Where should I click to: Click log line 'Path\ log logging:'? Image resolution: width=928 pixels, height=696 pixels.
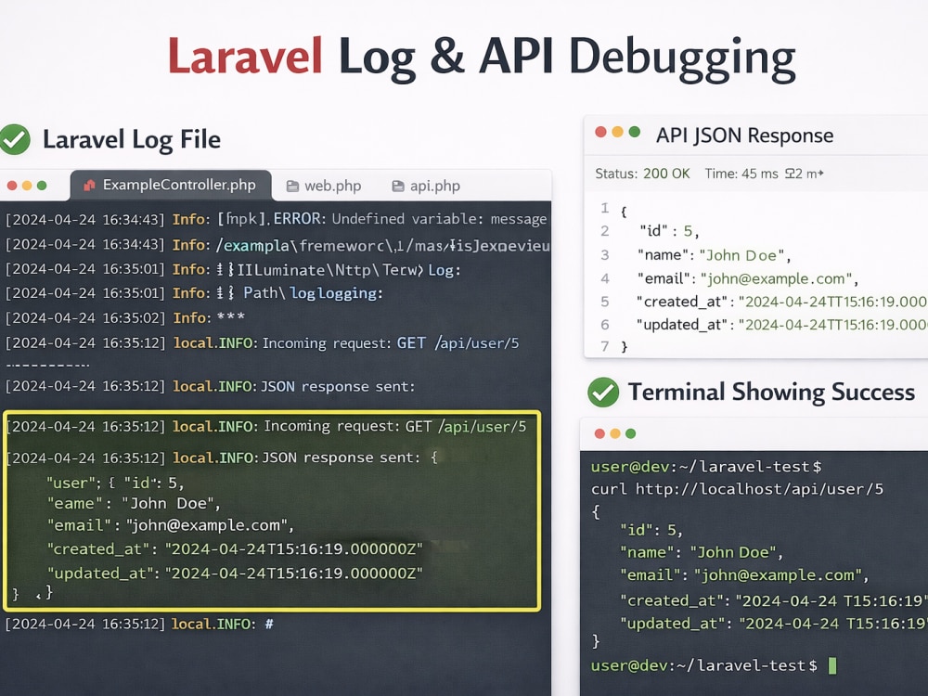click(194, 293)
